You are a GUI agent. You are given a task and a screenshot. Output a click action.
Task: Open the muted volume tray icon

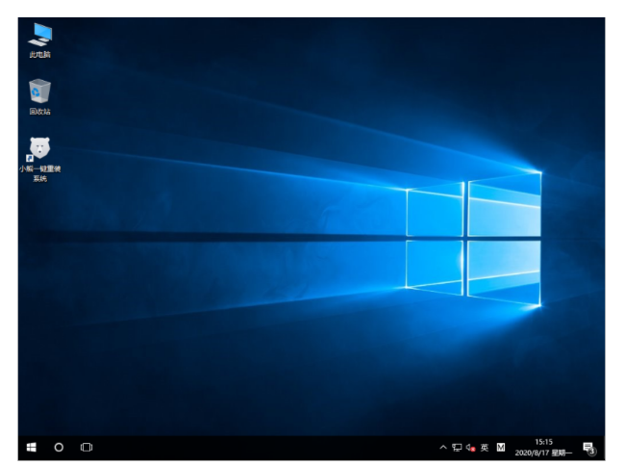coord(470,448)
